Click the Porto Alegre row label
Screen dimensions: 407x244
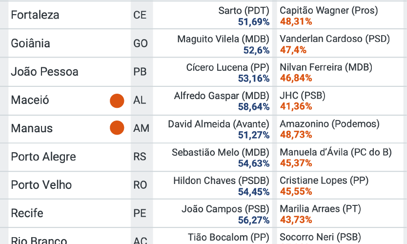click(x=43, y=157)
